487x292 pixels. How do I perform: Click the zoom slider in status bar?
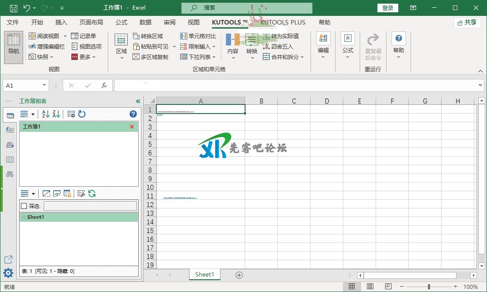pos(429,287)
